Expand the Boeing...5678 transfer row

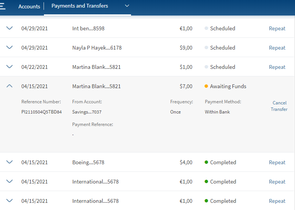point(10,162)
